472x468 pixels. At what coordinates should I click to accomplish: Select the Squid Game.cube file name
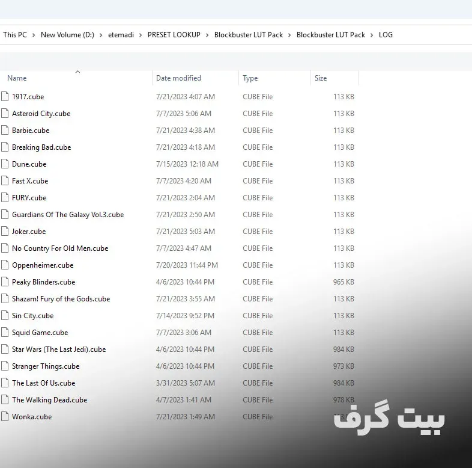[x=40, y=333]
